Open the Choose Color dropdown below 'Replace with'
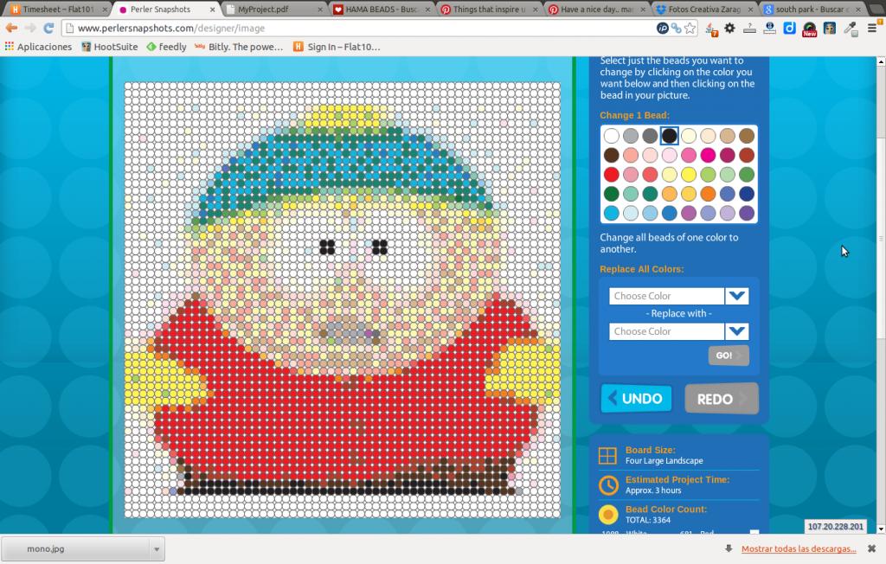This screenshot has width=886, height=564. (x=736, y=331)
